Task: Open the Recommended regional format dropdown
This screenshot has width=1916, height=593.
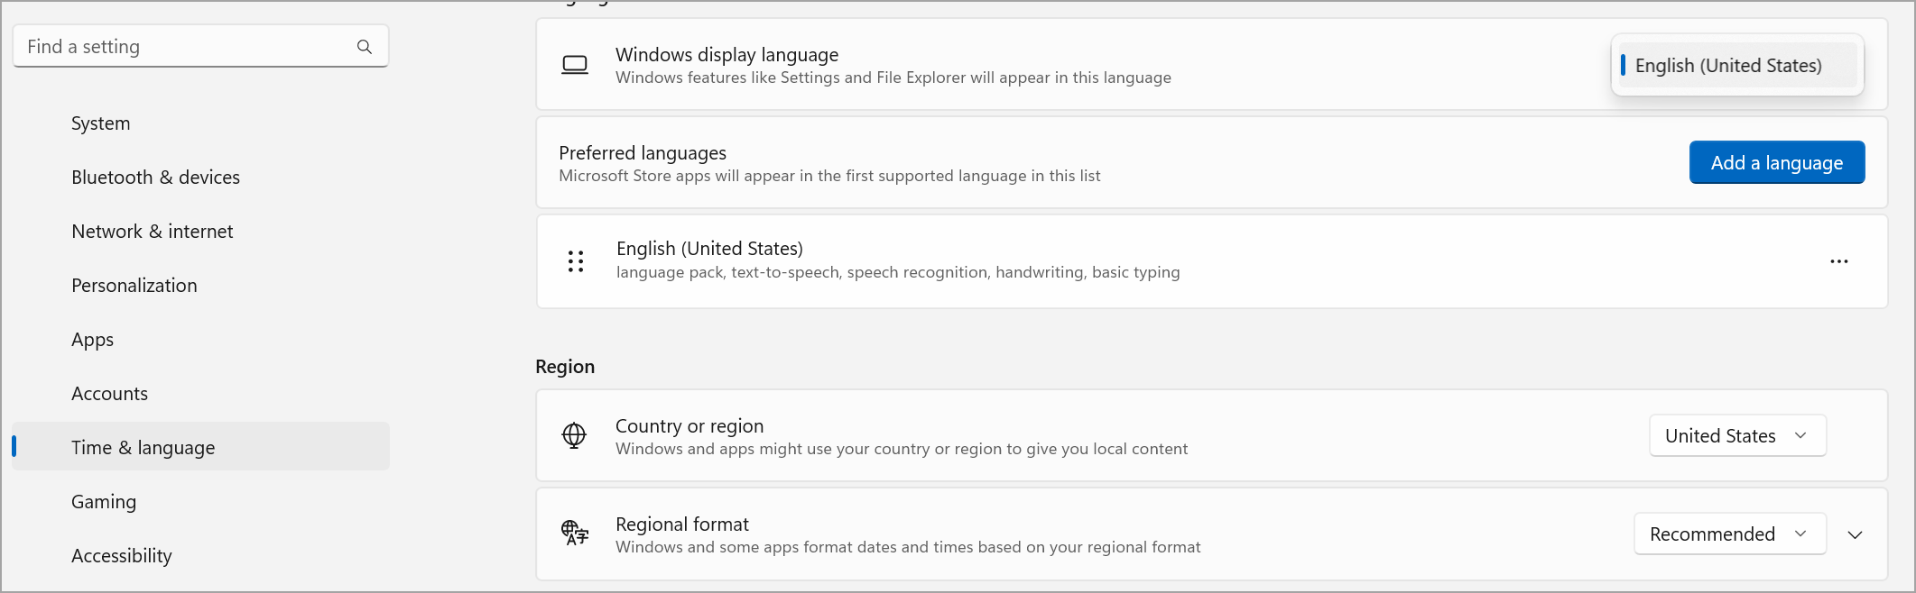Action: coord(1729,534)
